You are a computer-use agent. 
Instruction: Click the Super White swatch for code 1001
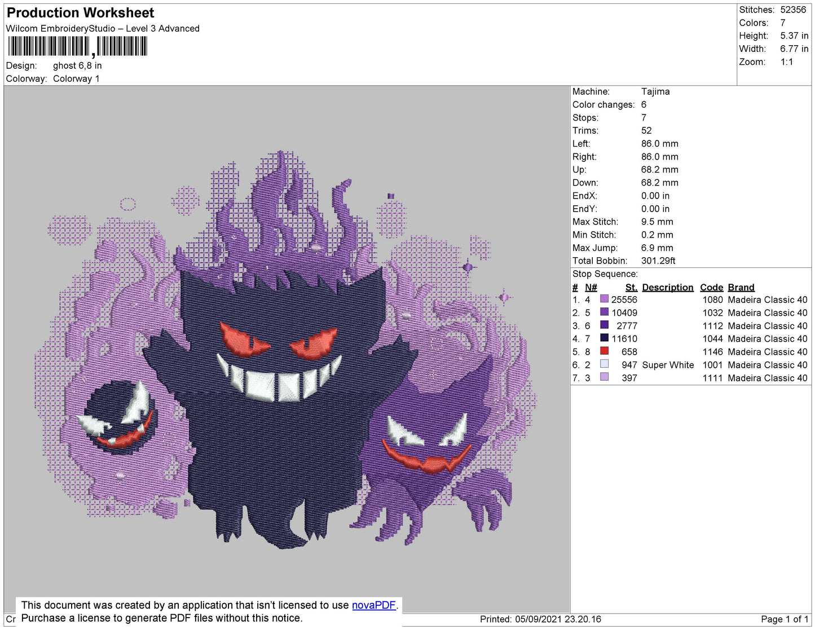(x=605, y=364)
